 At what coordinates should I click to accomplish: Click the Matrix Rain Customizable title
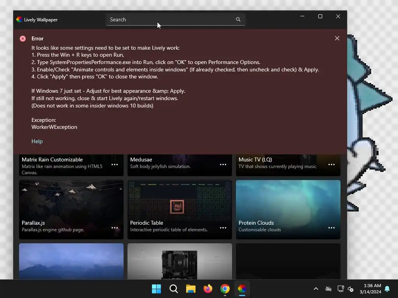[52, 159]
